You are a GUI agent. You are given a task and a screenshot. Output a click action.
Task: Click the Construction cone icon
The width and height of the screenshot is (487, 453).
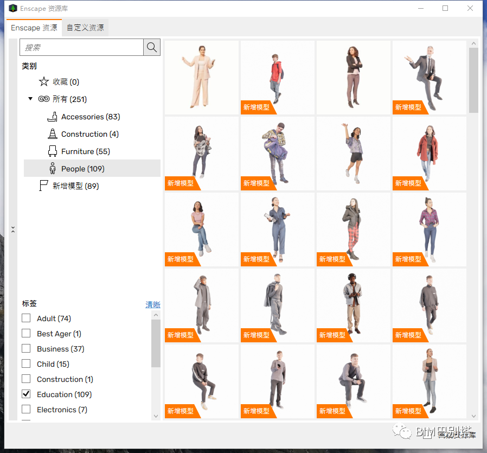(x=53, y=134)
